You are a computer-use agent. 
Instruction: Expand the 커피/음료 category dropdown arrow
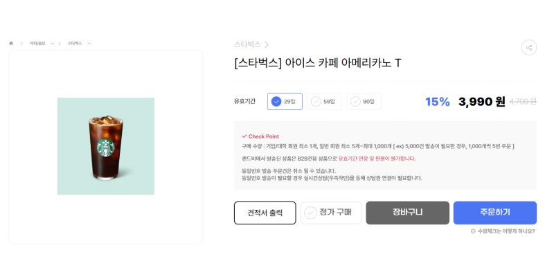click(52, 44)
